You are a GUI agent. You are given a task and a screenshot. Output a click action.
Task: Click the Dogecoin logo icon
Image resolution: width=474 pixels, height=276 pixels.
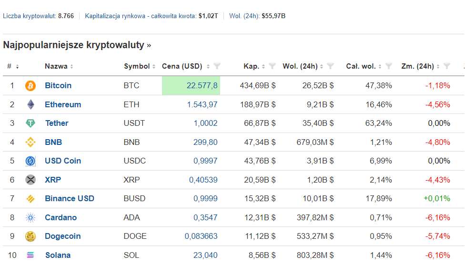click(x=30, y=236)
